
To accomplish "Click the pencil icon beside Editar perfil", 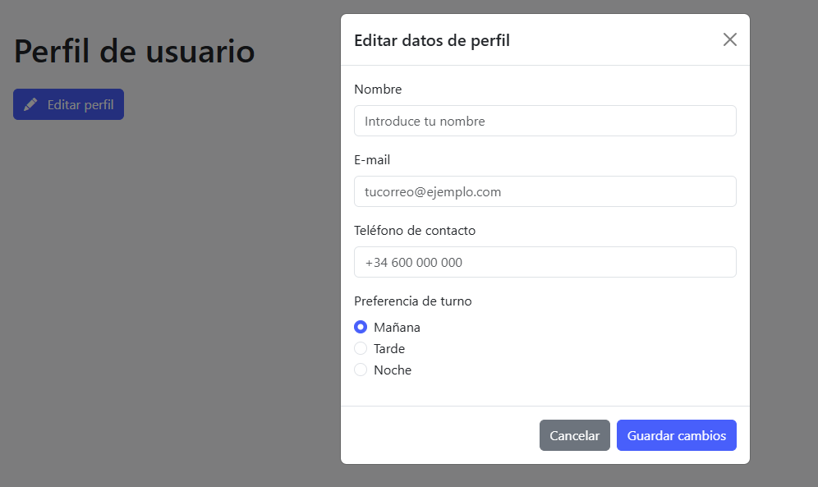I will pos(30,104).
